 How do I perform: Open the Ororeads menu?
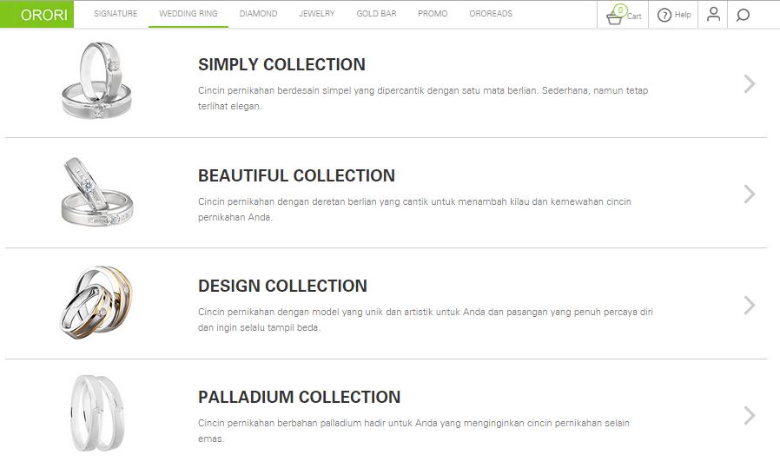(x=491, y=14)
